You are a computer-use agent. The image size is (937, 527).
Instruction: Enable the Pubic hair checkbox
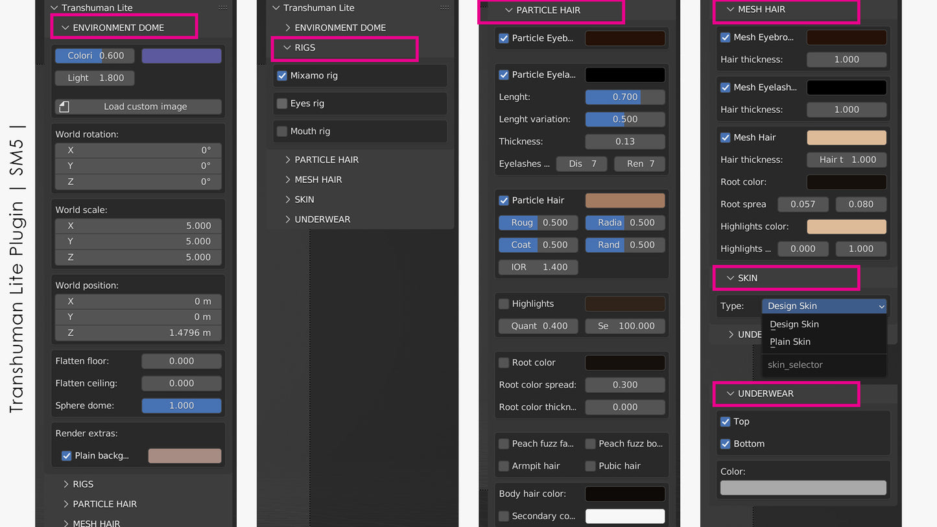(x=591, y=466)
